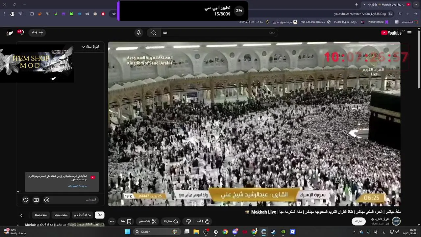Save the video with the bookmark button

[x=126, y=221]
